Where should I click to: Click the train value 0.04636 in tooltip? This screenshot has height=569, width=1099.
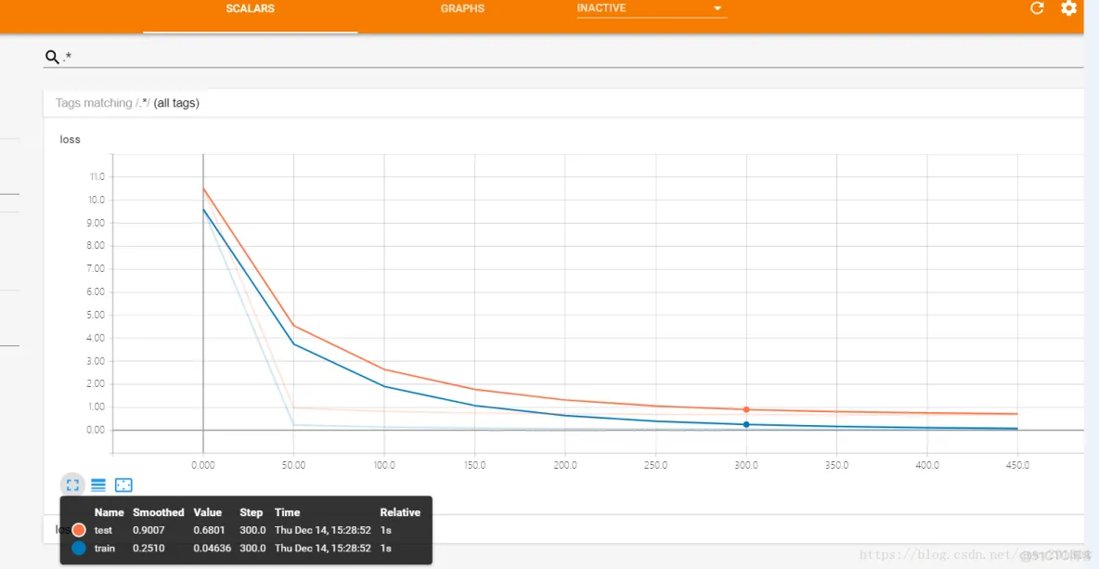213,548
